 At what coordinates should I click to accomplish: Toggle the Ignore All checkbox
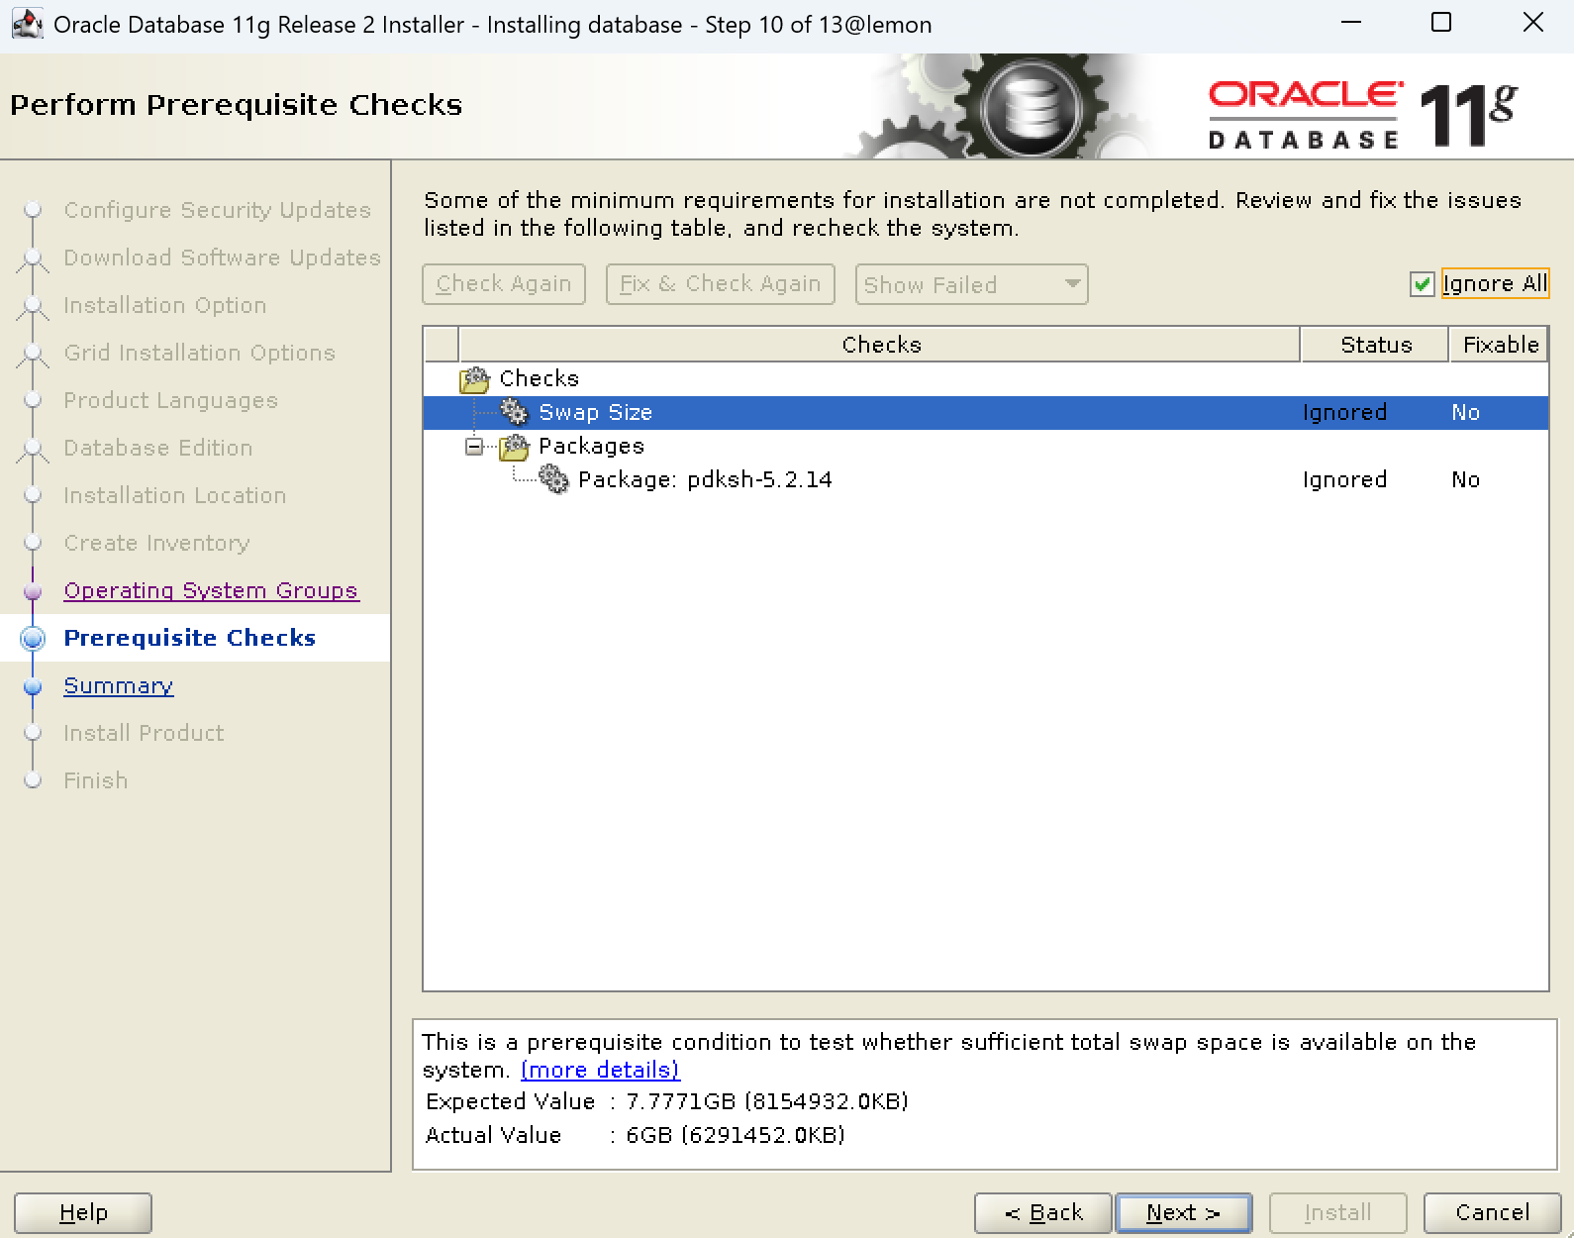1423,284
